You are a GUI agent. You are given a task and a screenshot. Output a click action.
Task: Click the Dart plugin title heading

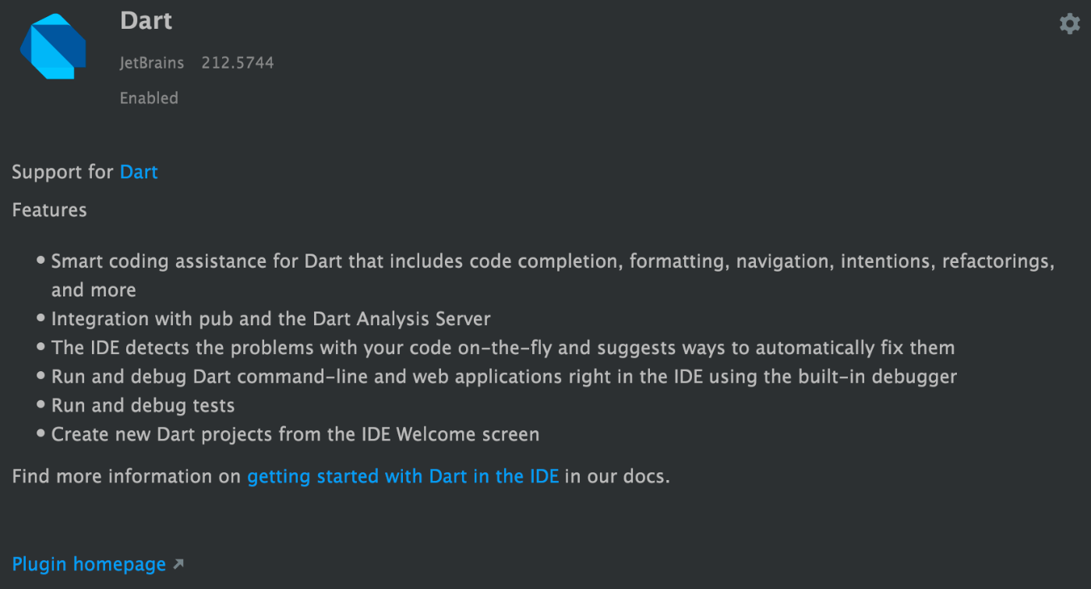coord(147,21)
